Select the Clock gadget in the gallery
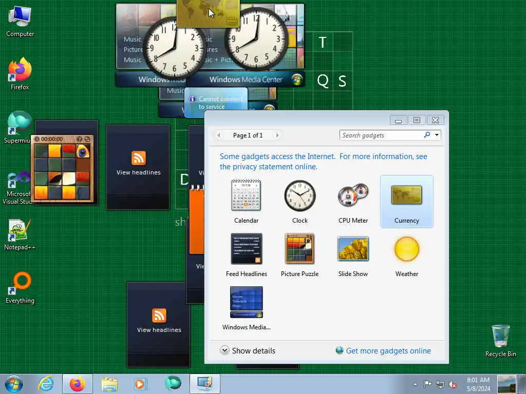The height and width of the screenshot is (394, 526). click(x=300, y=201)
